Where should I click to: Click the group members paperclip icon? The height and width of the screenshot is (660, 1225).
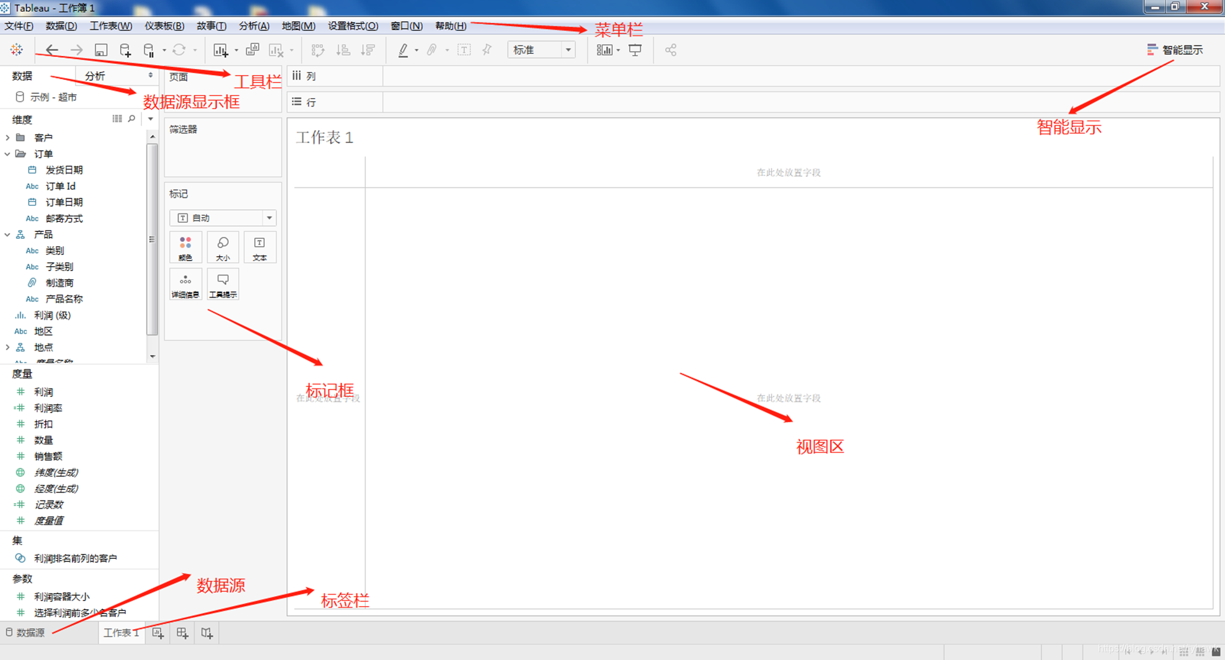tap(432, 50)
